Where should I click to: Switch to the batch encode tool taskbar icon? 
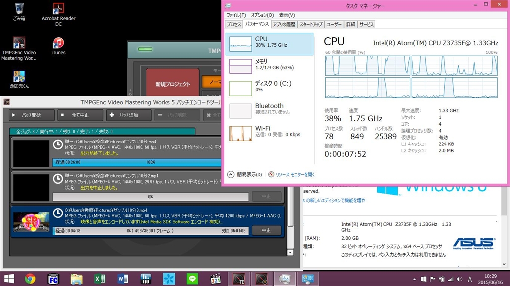(x=261, y=279)
